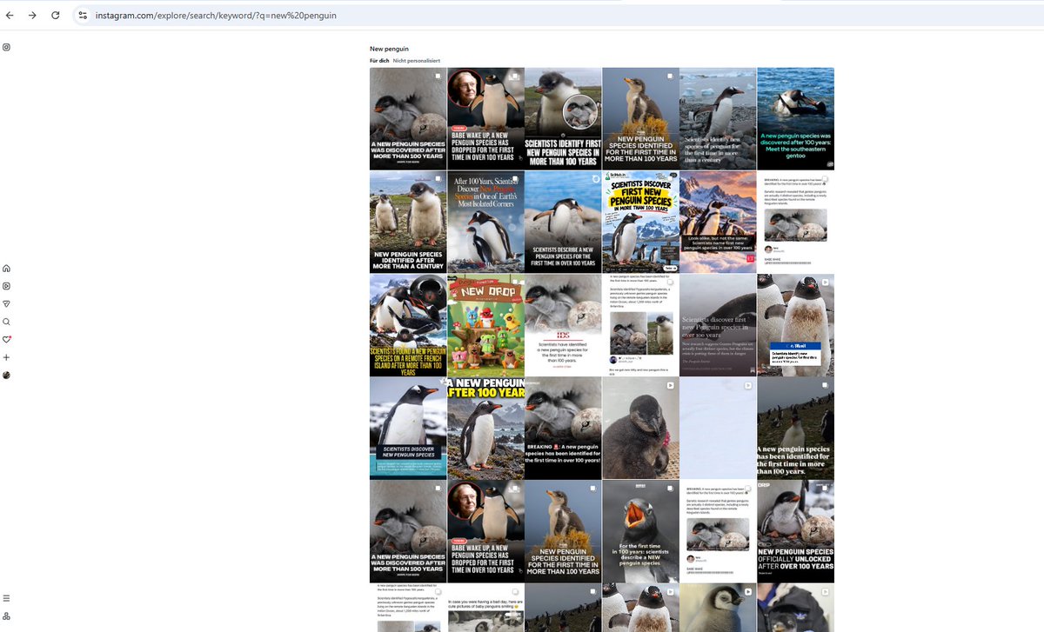The image size is (1044, 632).
Task: Open Reels from the sidebar
Action: 6,286
